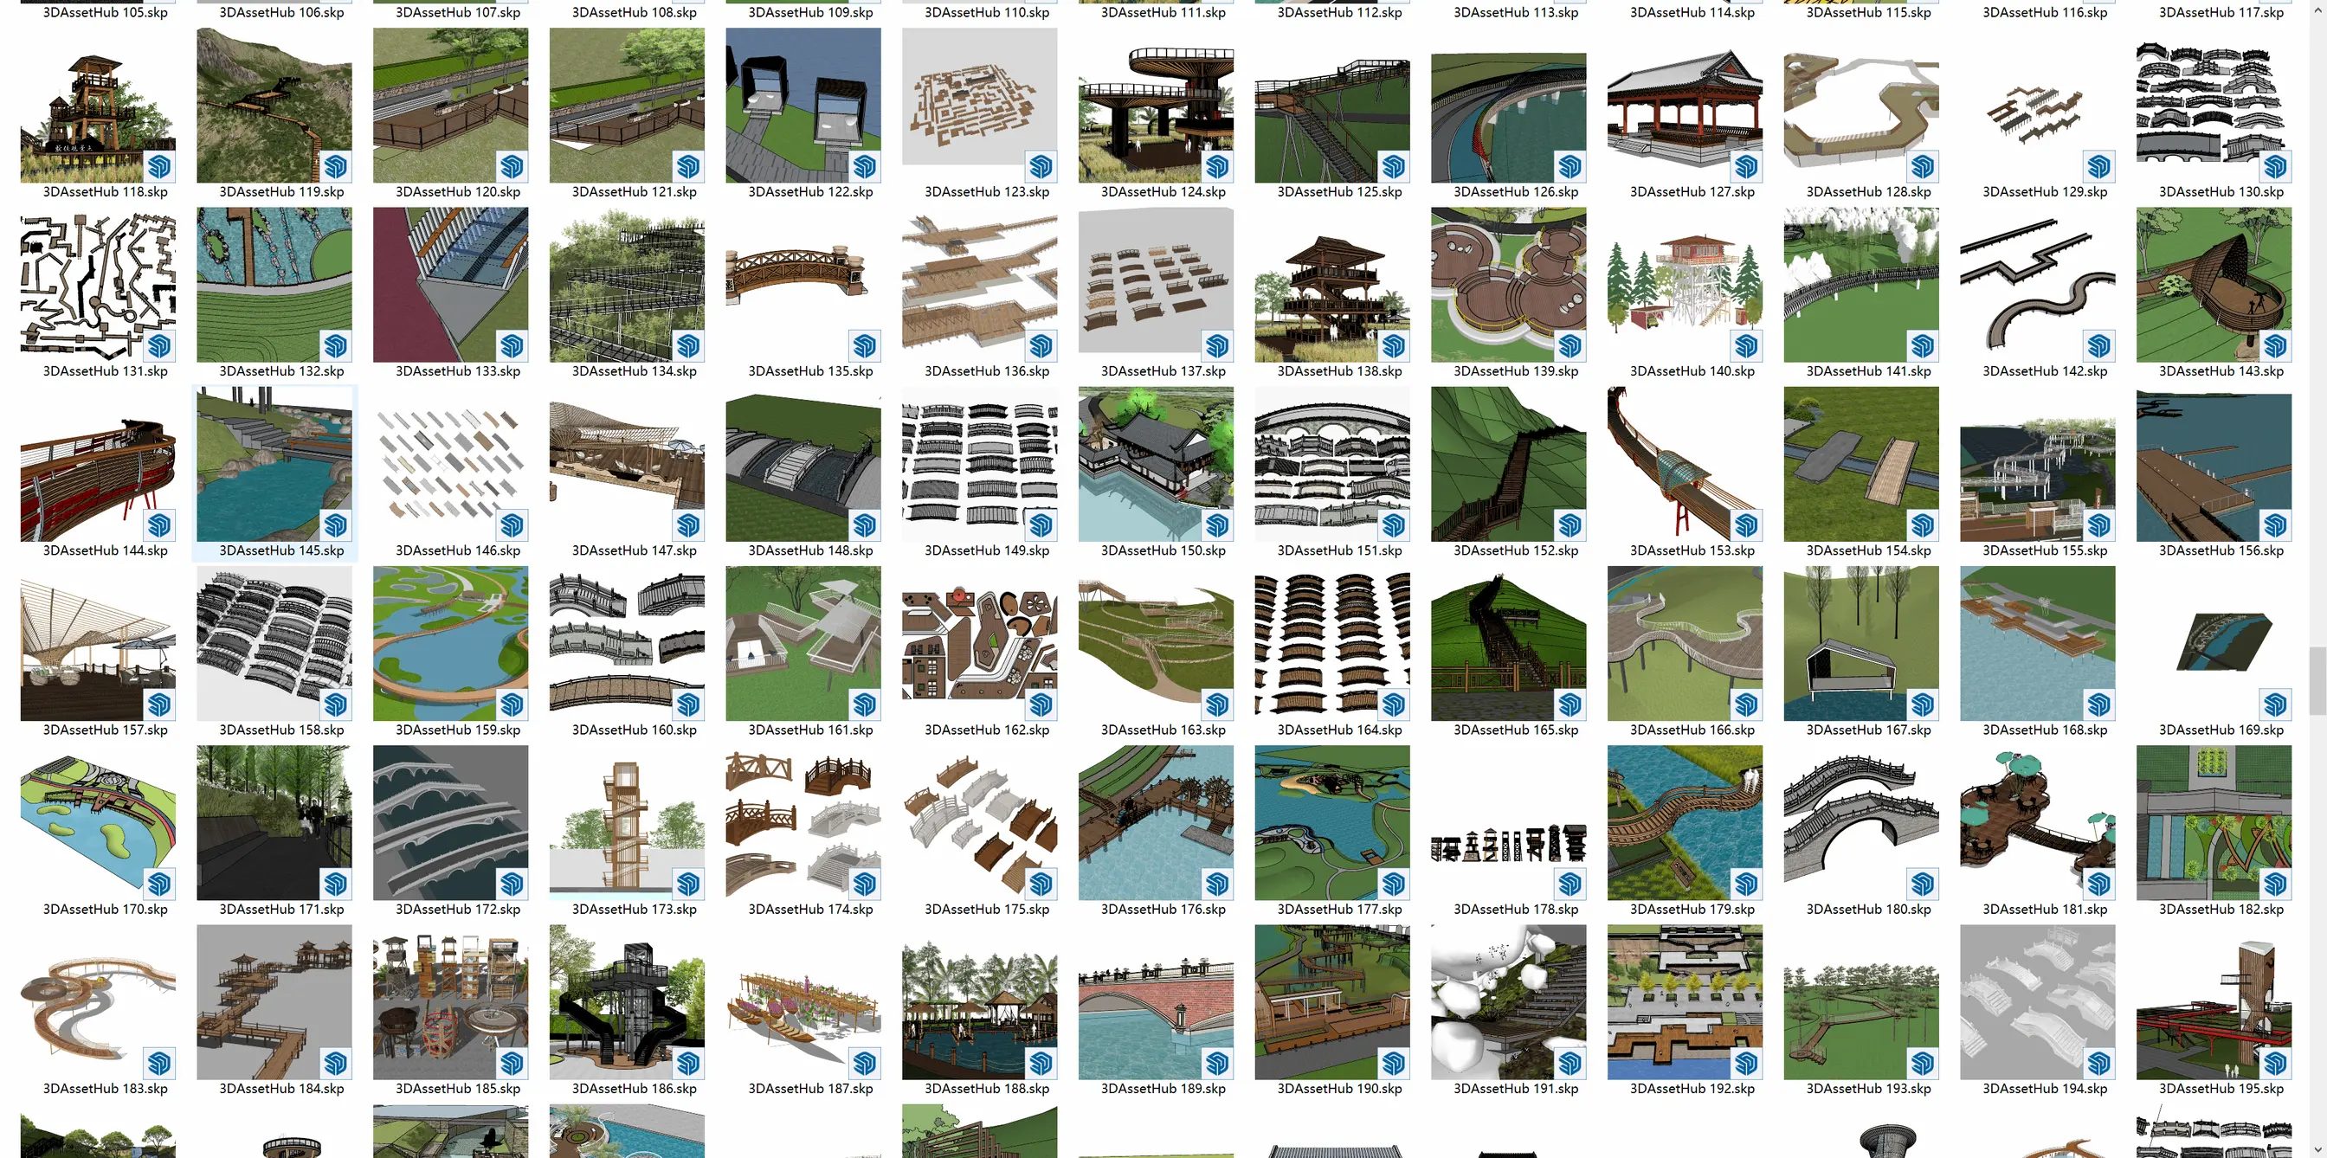The width and height of the screenshot is (2327, 1158).
Task: Click SketchUp badge icon on 3DAssetHub 187.skp
Action: coord(865,1063)
